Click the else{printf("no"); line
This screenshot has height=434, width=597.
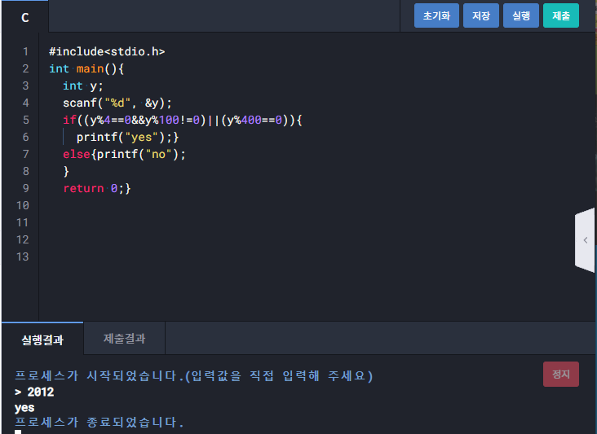(x=124, y=154)
